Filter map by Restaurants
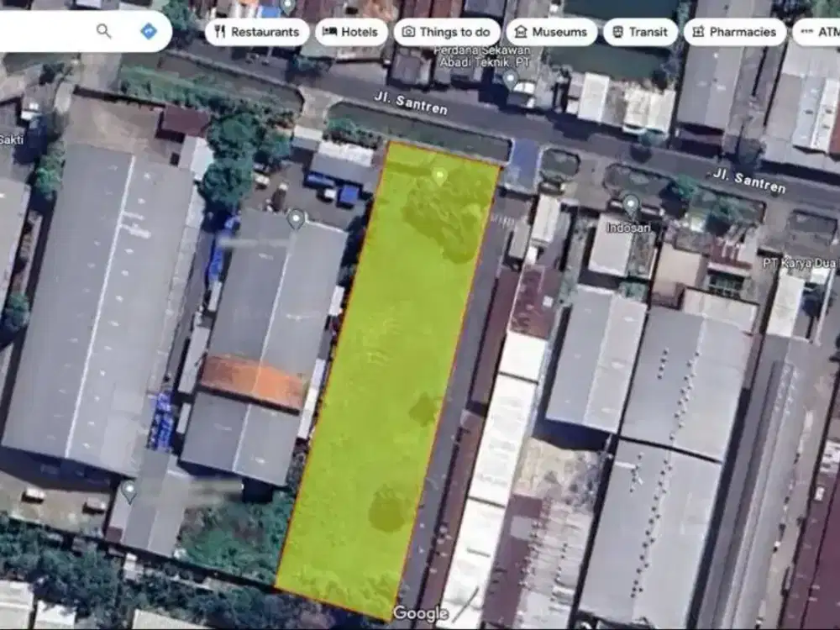Image resolution: width=840 pixels, height=630 pixels. 257,32
